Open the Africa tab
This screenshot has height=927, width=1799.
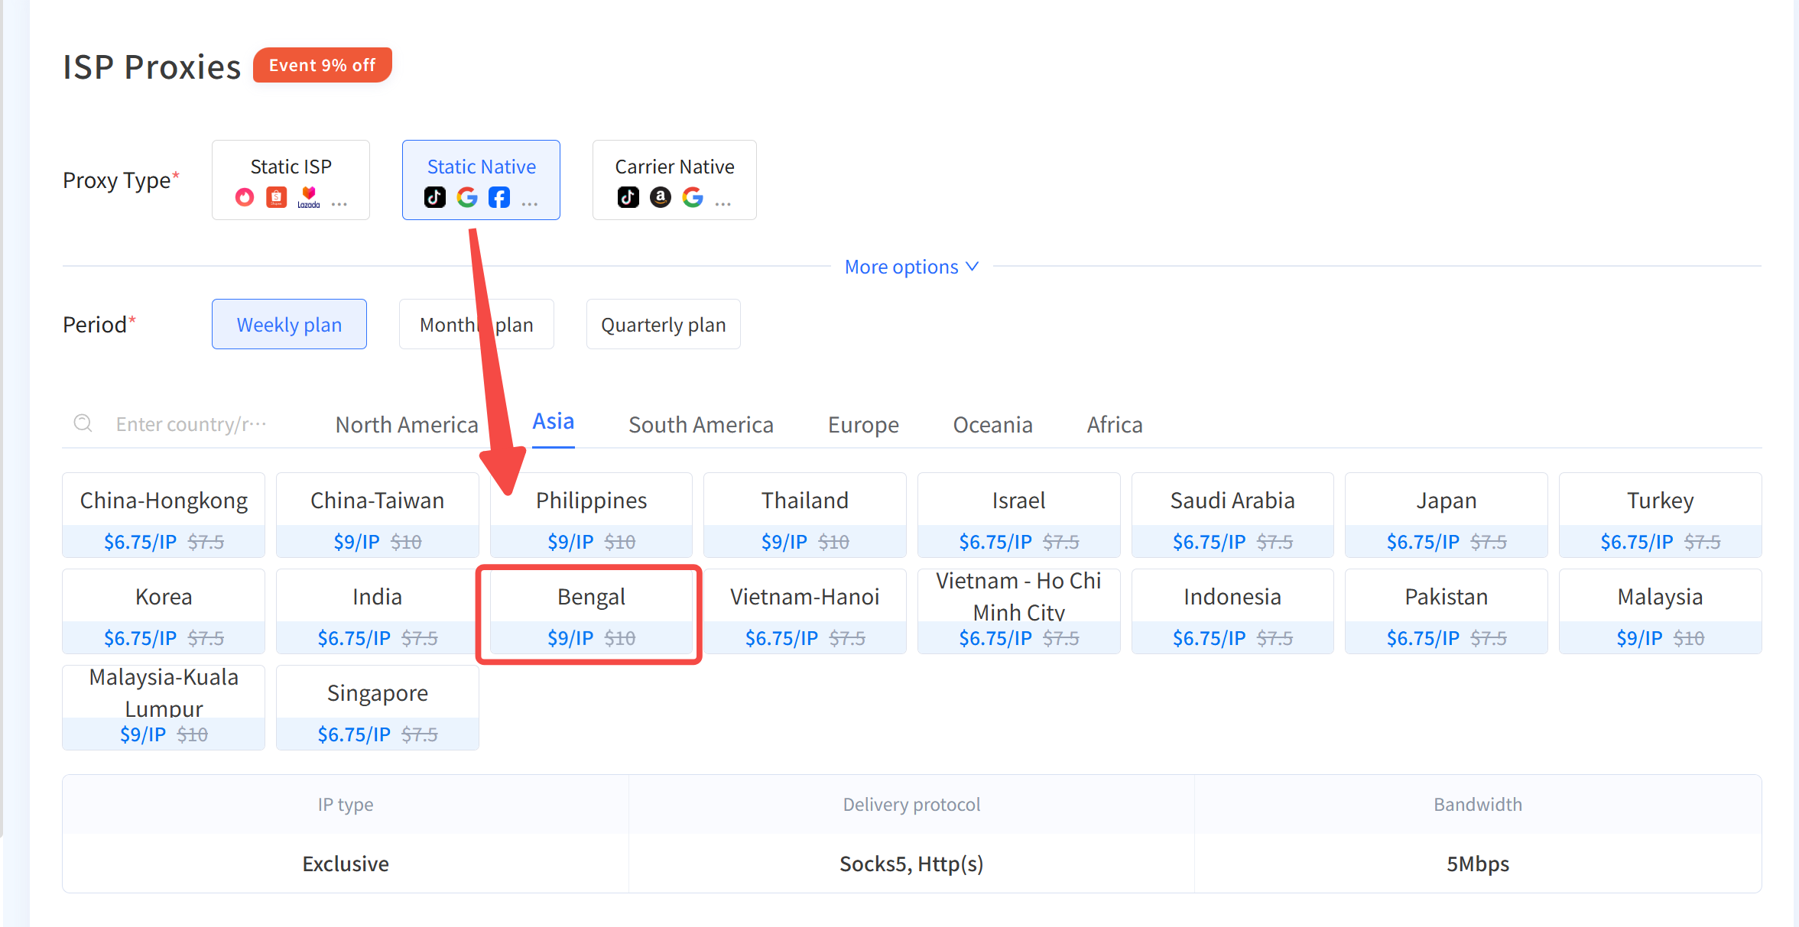[1115, 425]
